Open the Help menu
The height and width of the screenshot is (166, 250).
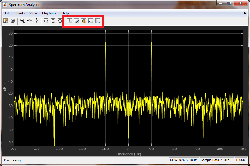pyautogui.click(x=65, y=13)
